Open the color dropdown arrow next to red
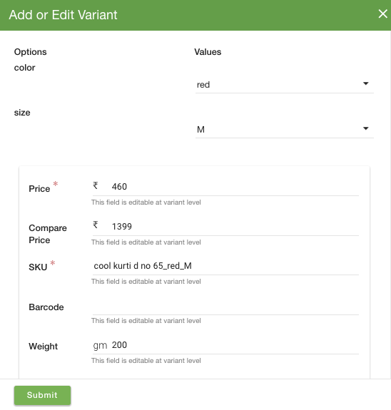Screen dimensions: 391x410 [x=366, y=83]
